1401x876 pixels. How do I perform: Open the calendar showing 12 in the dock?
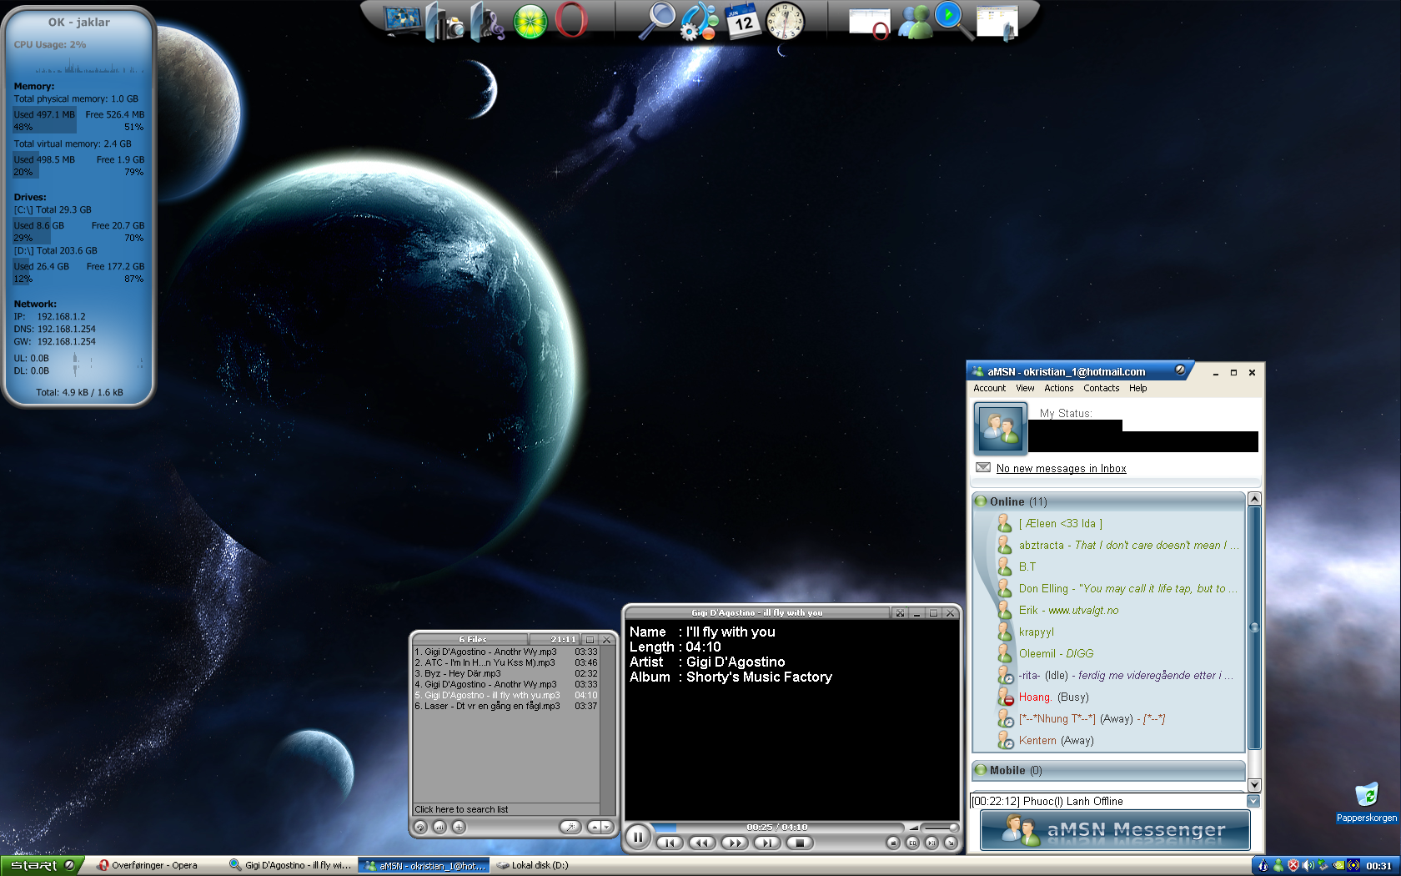742,21
